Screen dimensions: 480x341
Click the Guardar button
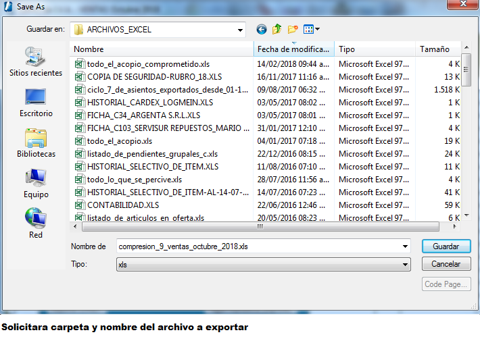[446, 246]
